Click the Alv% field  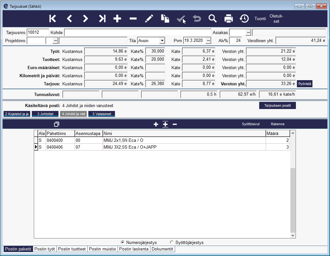235,41
